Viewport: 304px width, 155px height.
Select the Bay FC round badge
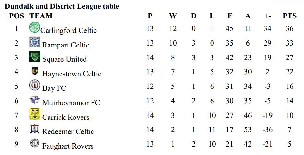(x=35, y=85)
